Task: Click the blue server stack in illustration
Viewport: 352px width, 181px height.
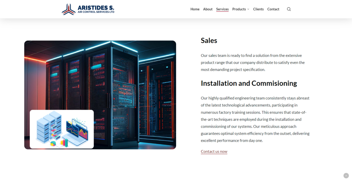Action: click(x=48, y=127)
